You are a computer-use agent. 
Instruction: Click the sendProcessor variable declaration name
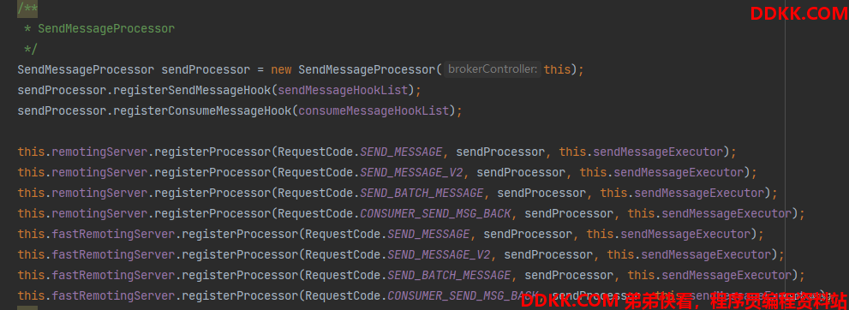click(206, 69)
